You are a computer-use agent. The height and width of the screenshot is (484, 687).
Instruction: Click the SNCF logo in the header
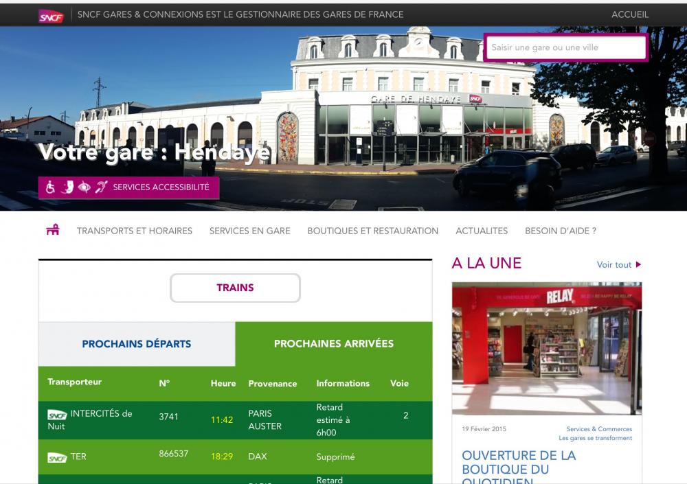pos(51,16)
